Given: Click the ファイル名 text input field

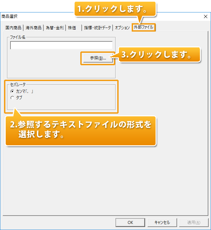Looking at the screenshot, I should pyautogui.click(x=61, y=45).
